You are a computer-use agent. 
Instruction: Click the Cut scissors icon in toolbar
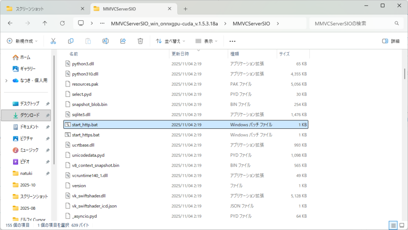coord(53,41)
